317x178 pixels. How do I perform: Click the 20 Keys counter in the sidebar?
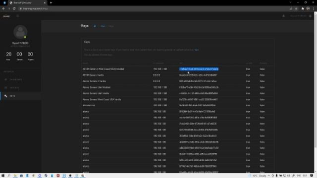coord(8,56)
